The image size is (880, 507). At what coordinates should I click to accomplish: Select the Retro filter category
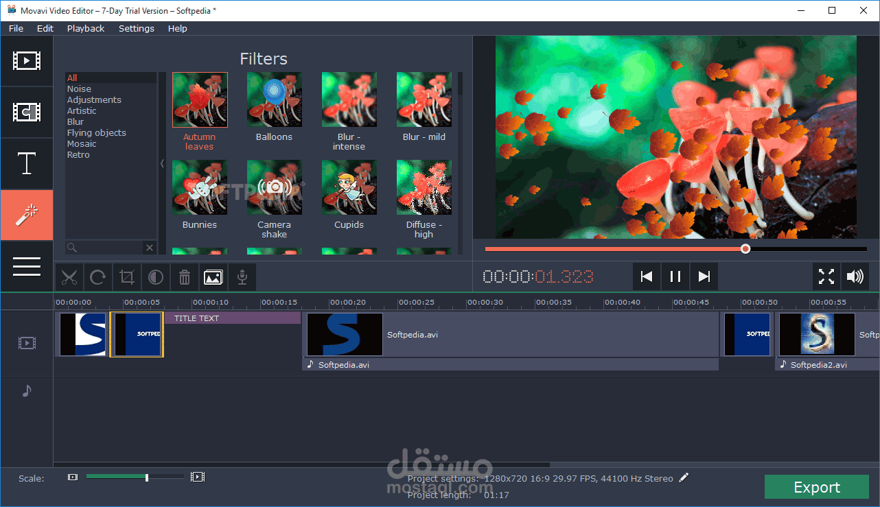(111, 154)
